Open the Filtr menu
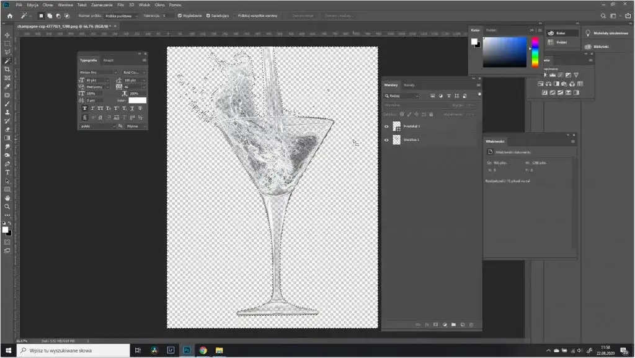Viewport: 635px width, 358px height. click(x=121, y=5)
